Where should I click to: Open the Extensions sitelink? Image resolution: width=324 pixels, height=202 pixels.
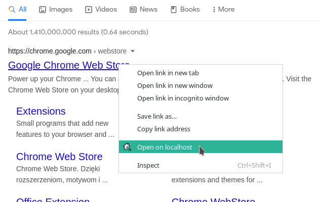41,111
